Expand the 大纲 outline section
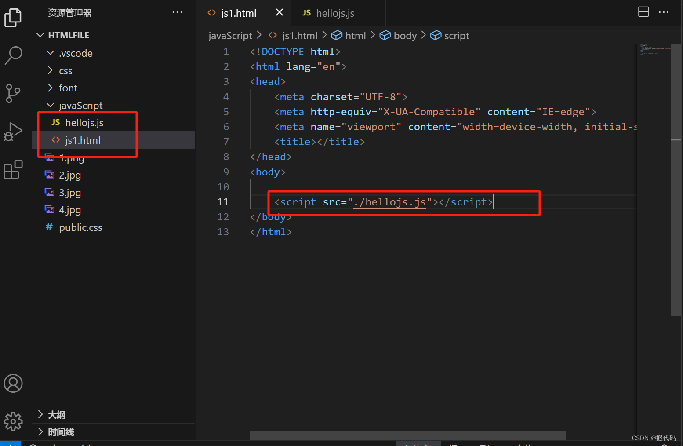 pos(113,415)
